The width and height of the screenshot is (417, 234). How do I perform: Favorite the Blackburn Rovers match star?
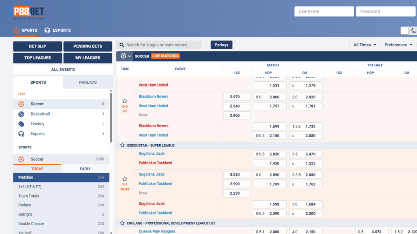pyautogui.click(x=125, y=101)
